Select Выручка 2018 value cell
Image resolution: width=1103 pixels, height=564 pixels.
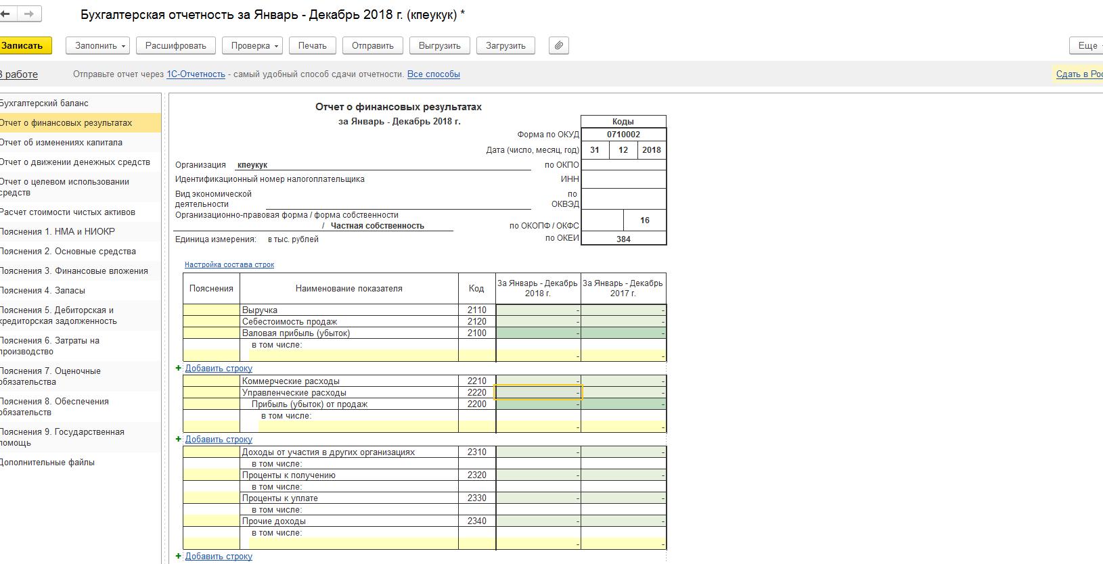point(539,310)
